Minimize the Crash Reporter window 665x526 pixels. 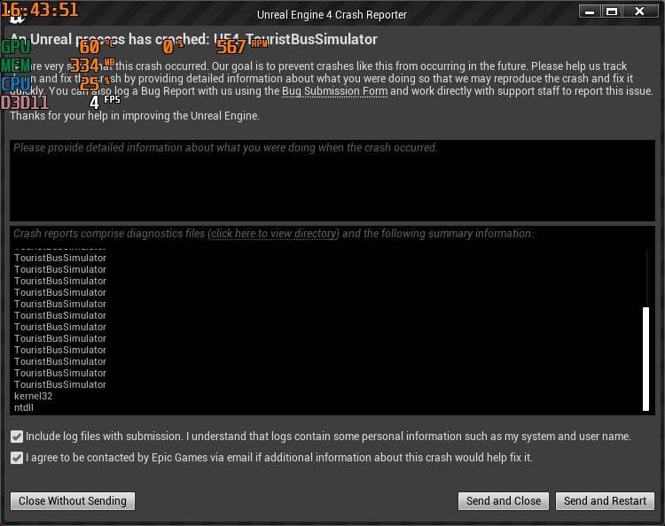[590, 12]
